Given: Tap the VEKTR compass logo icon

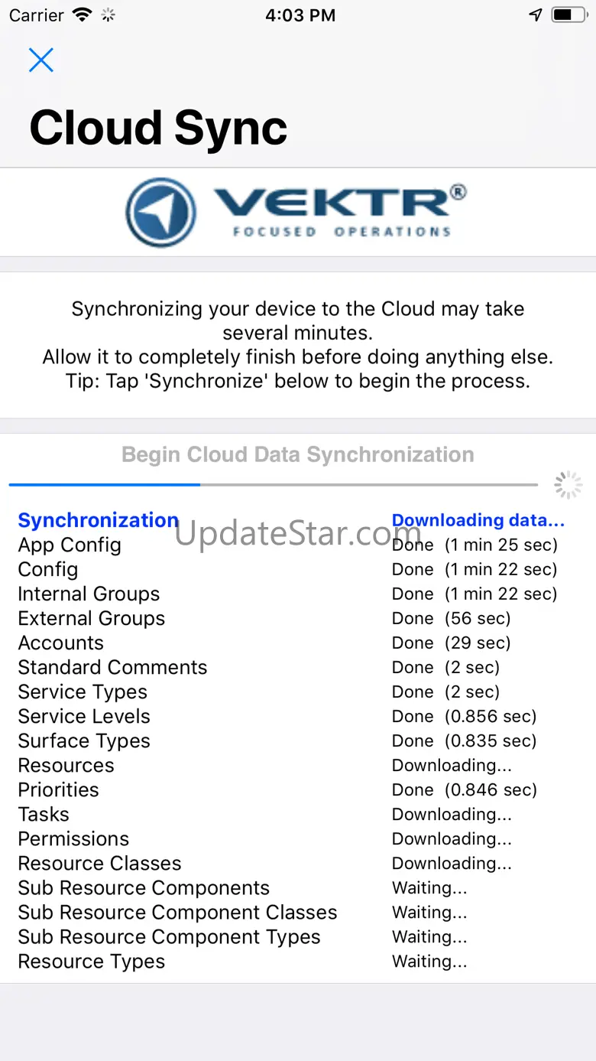Looking at the screenshot, I should click(x=161, y=212).
